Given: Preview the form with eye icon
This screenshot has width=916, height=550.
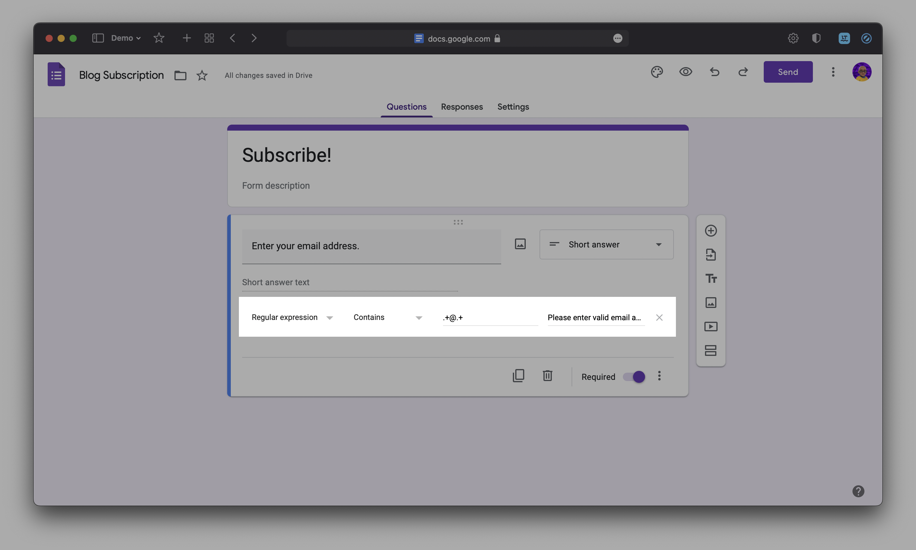Looking at the screenshot, I should click(x=685, y=72).
